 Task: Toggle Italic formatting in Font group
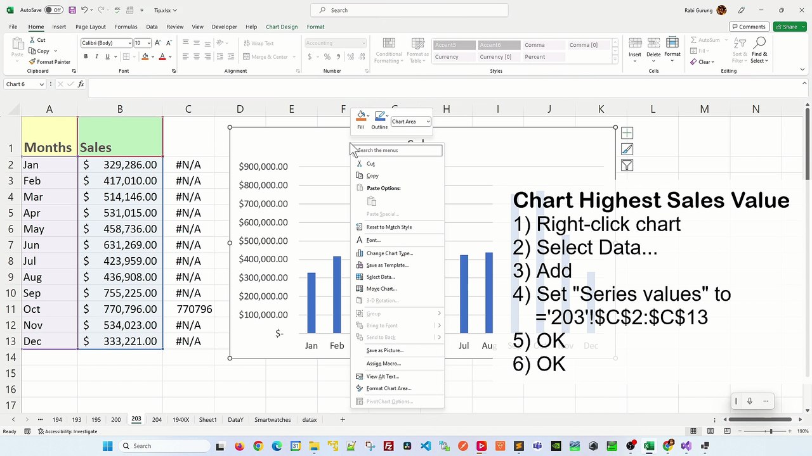tap(96, 56)
